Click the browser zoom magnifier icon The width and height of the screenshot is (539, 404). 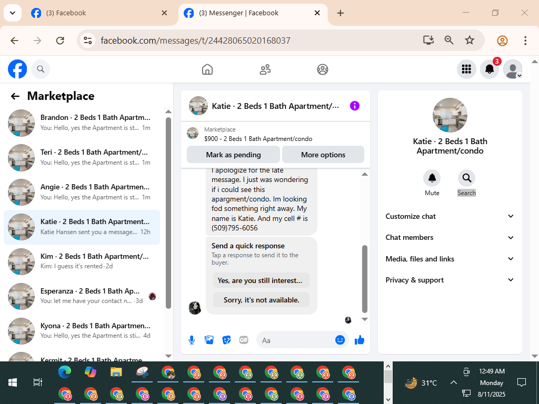pos(449,40)
